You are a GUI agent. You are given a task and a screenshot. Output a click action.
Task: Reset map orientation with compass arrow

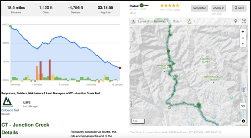pos(243,44)
